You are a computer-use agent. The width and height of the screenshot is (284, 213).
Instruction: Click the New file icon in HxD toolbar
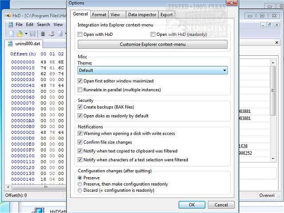12,34
